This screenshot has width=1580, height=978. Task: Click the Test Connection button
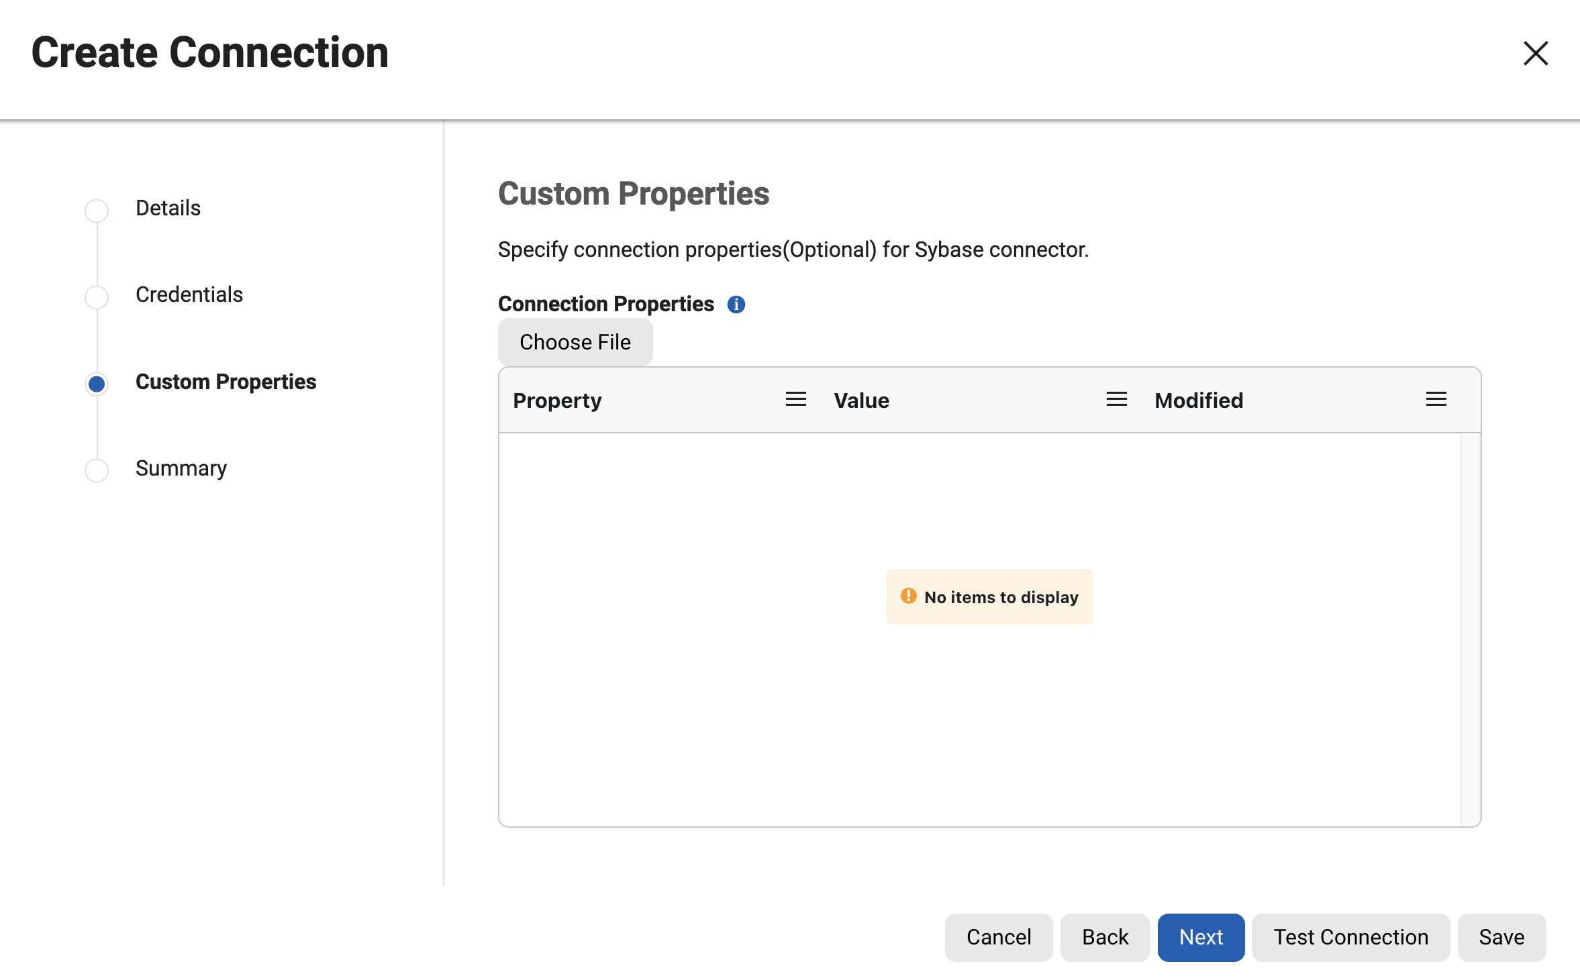[x=1350, y=937]
